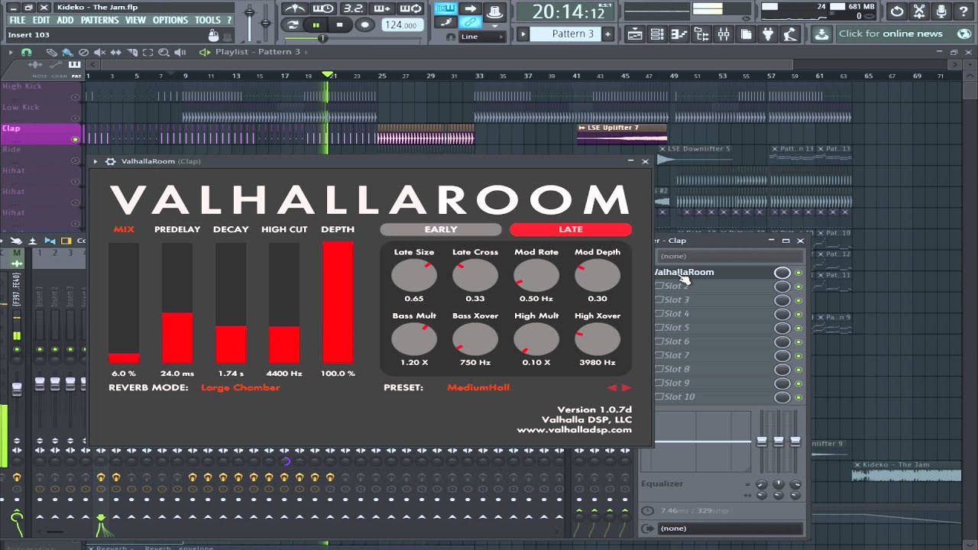978x550 pixels.
Task: Toggle the Slot 5 enable LED
Action: (x=799, y=328)
